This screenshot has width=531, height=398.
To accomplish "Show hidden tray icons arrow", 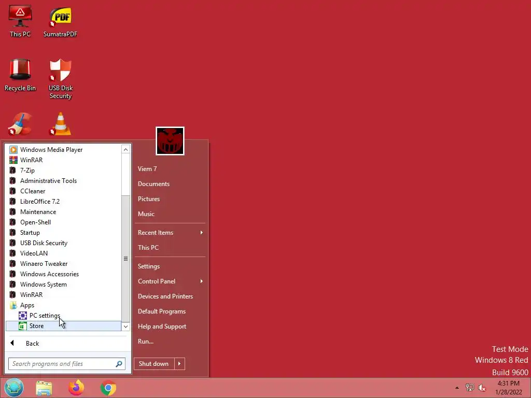I will (457, 388).
